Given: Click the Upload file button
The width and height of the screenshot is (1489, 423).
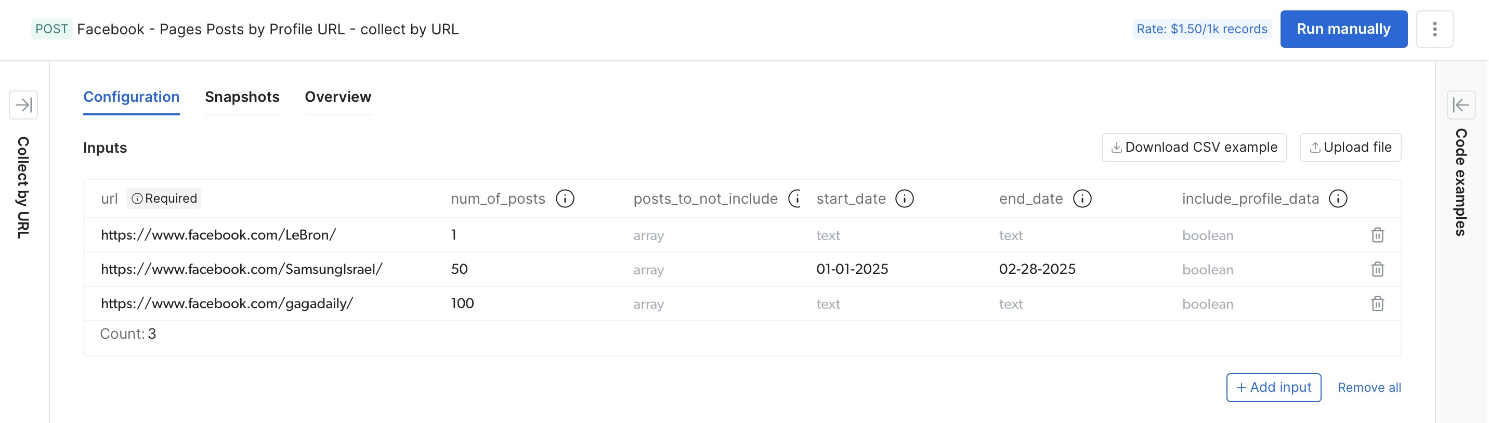Looking at the screenshot, I should click(1350, 148).
